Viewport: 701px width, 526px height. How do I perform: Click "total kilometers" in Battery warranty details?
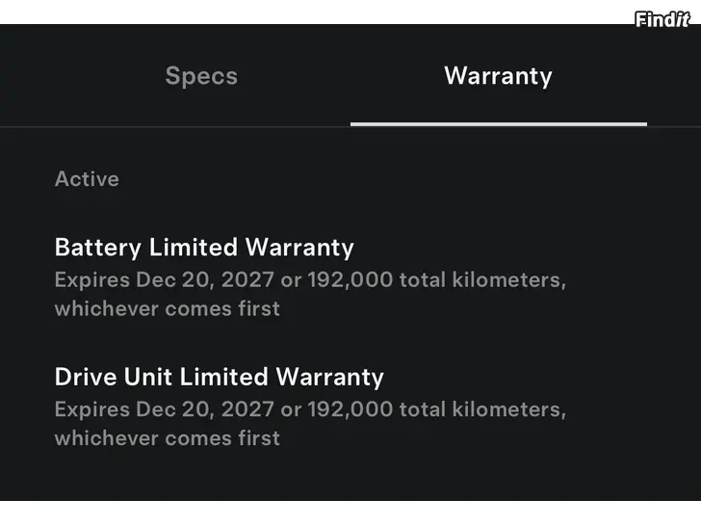pyautogui.click(x=481, y=280)
